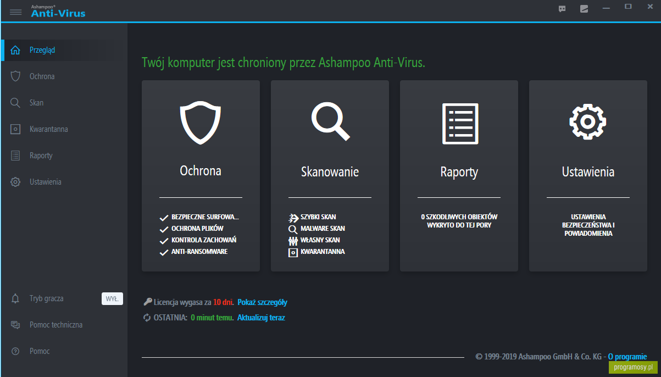Toggle the Tryb gracza WYŁ. switch
This screenshot has width=661, height=377.
112,299
